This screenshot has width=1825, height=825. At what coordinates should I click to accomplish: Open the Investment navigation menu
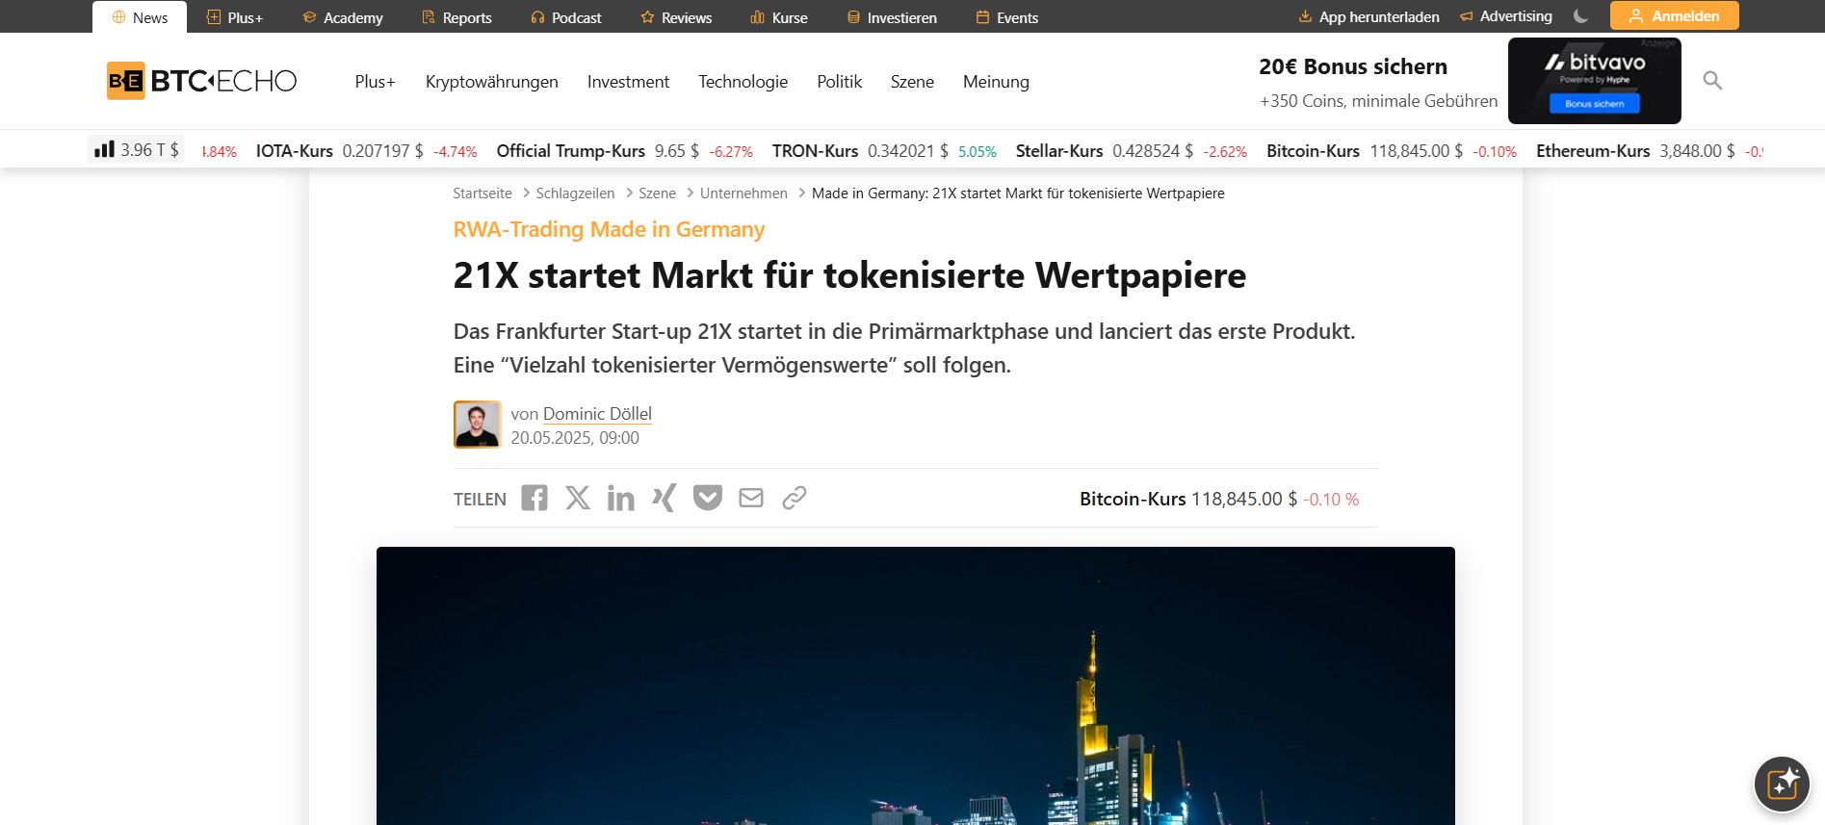pos(628,82)
